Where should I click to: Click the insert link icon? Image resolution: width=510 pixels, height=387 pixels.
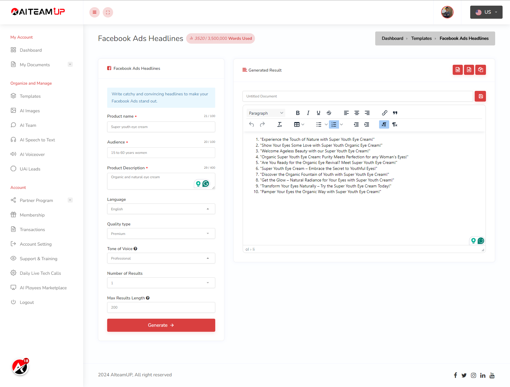point(384,113)
